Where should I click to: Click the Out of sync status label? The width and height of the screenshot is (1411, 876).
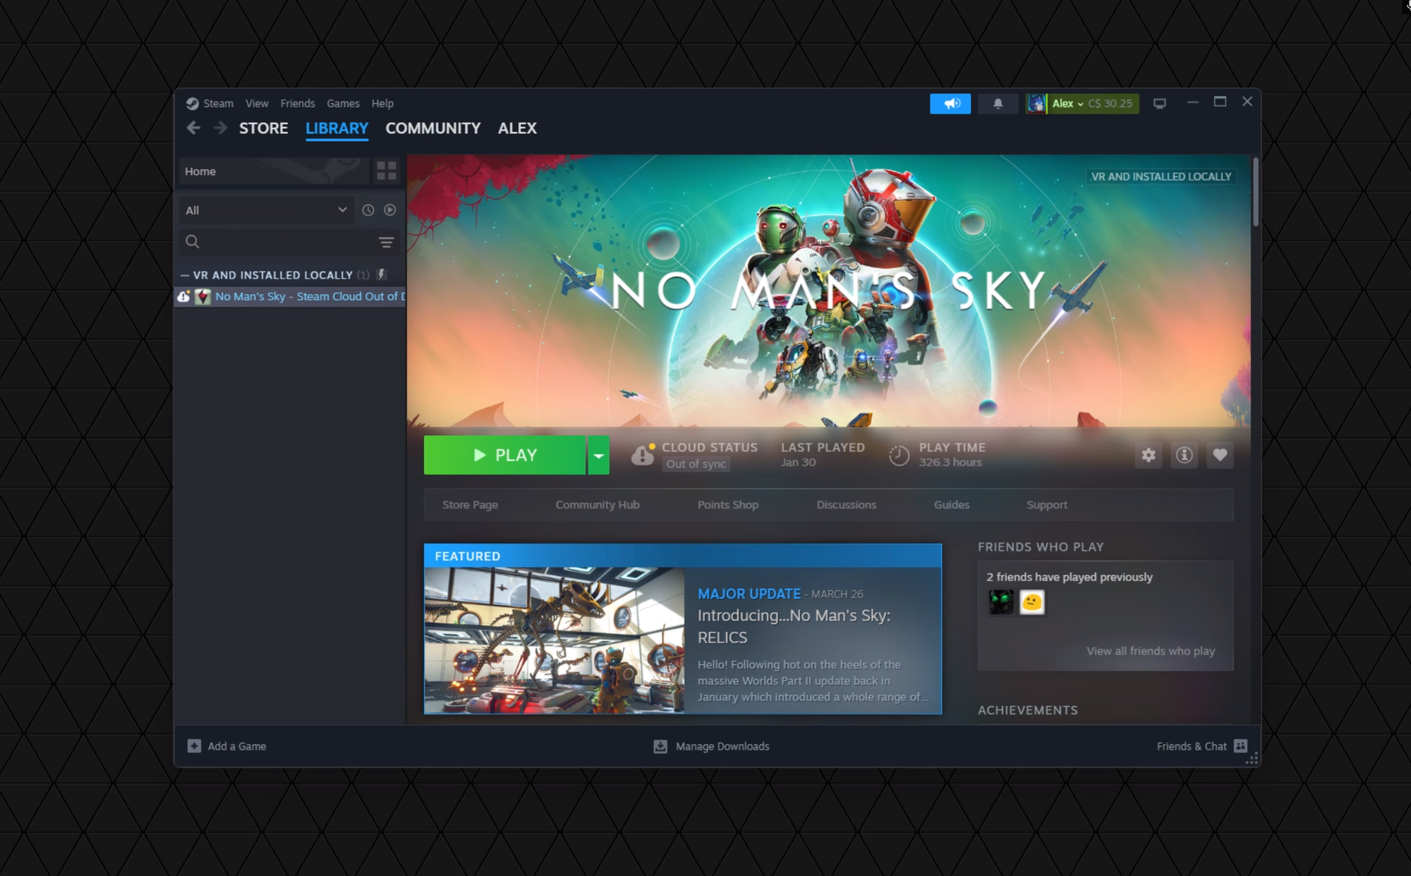tap(696, 464)
